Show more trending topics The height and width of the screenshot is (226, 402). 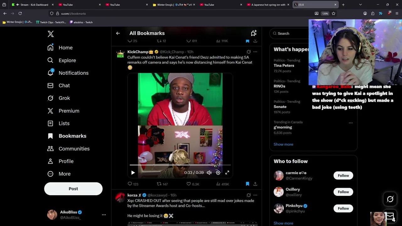[x=283, y=144]
